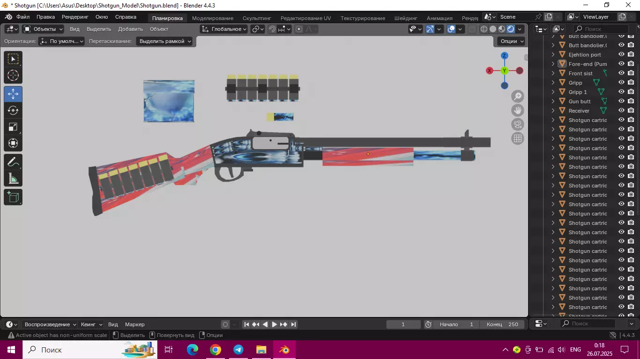Click new view layer icon beside ViewLayer

coord(622,17)
